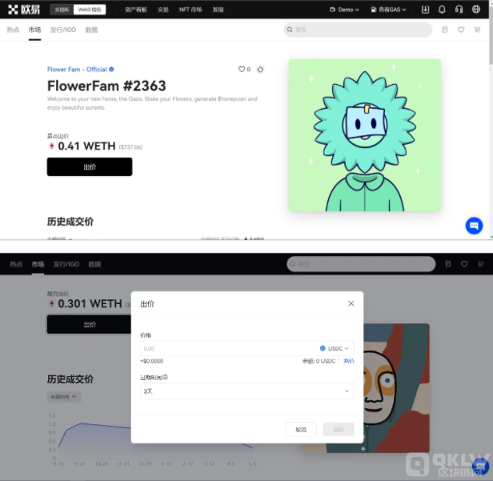Open the 资产看板 menu item
Image resolution: width=493 pixels, height=481 pixels.
[135, 10]
